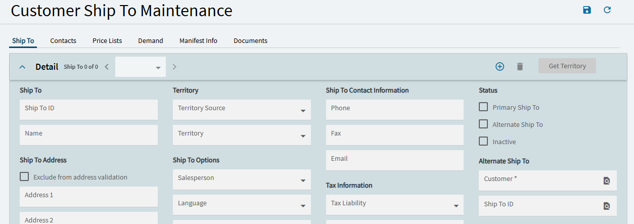Open Alternate Ship To ID lookup icon
Image resolution: width=634 pixels, height=224 pixels.
point(607,206)
